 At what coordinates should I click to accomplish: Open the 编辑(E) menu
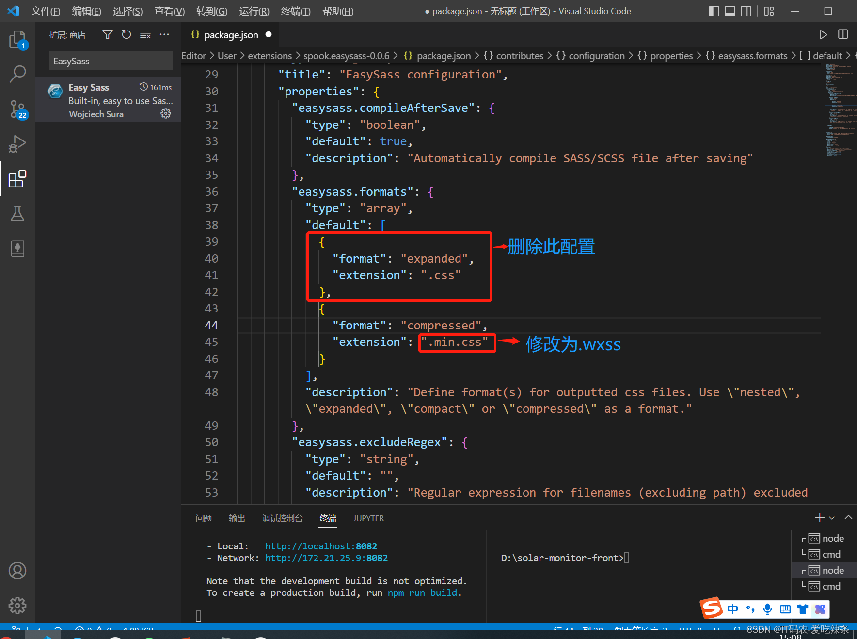pyautogui.click(x=86, y=11)
